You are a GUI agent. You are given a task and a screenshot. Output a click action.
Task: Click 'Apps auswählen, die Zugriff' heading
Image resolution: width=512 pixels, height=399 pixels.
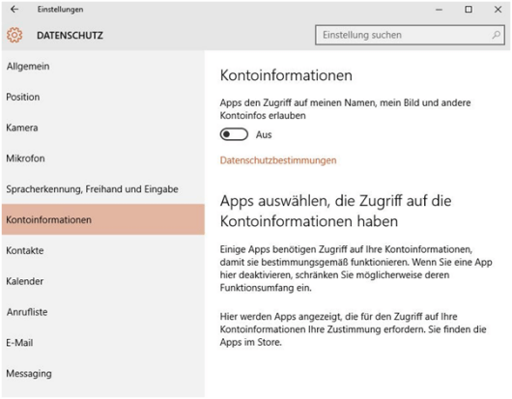point(335,211)
